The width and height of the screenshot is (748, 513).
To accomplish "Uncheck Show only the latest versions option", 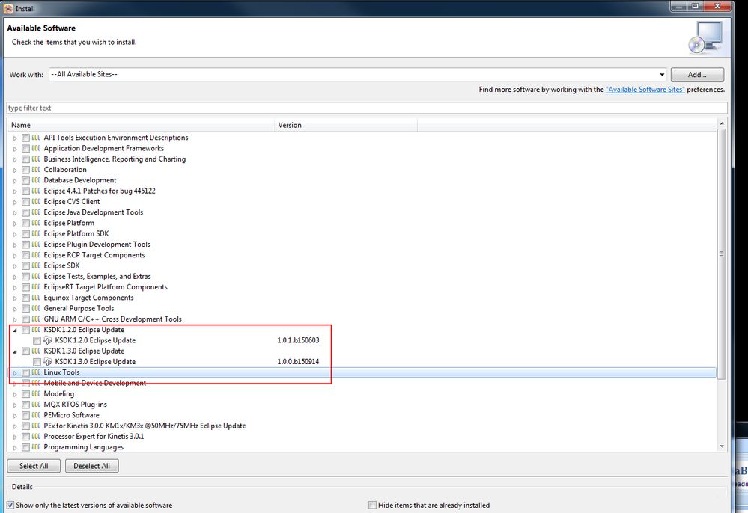I will click(x=10, y=505).
